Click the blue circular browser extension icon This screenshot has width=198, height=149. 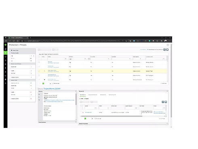pos(134,41)
